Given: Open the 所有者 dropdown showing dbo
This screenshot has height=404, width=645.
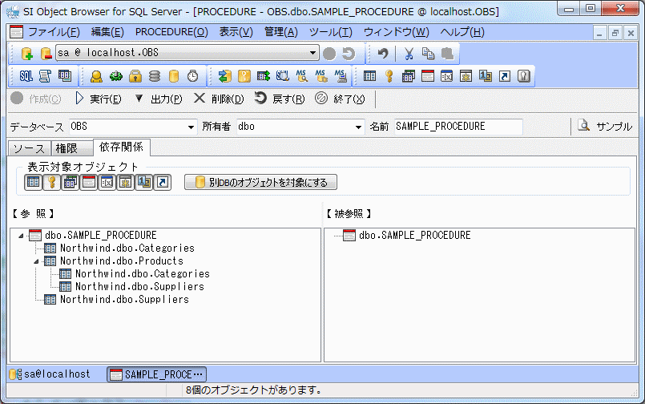Looking at the screenshot, I should pyautogui.click(x=358, y=127).
